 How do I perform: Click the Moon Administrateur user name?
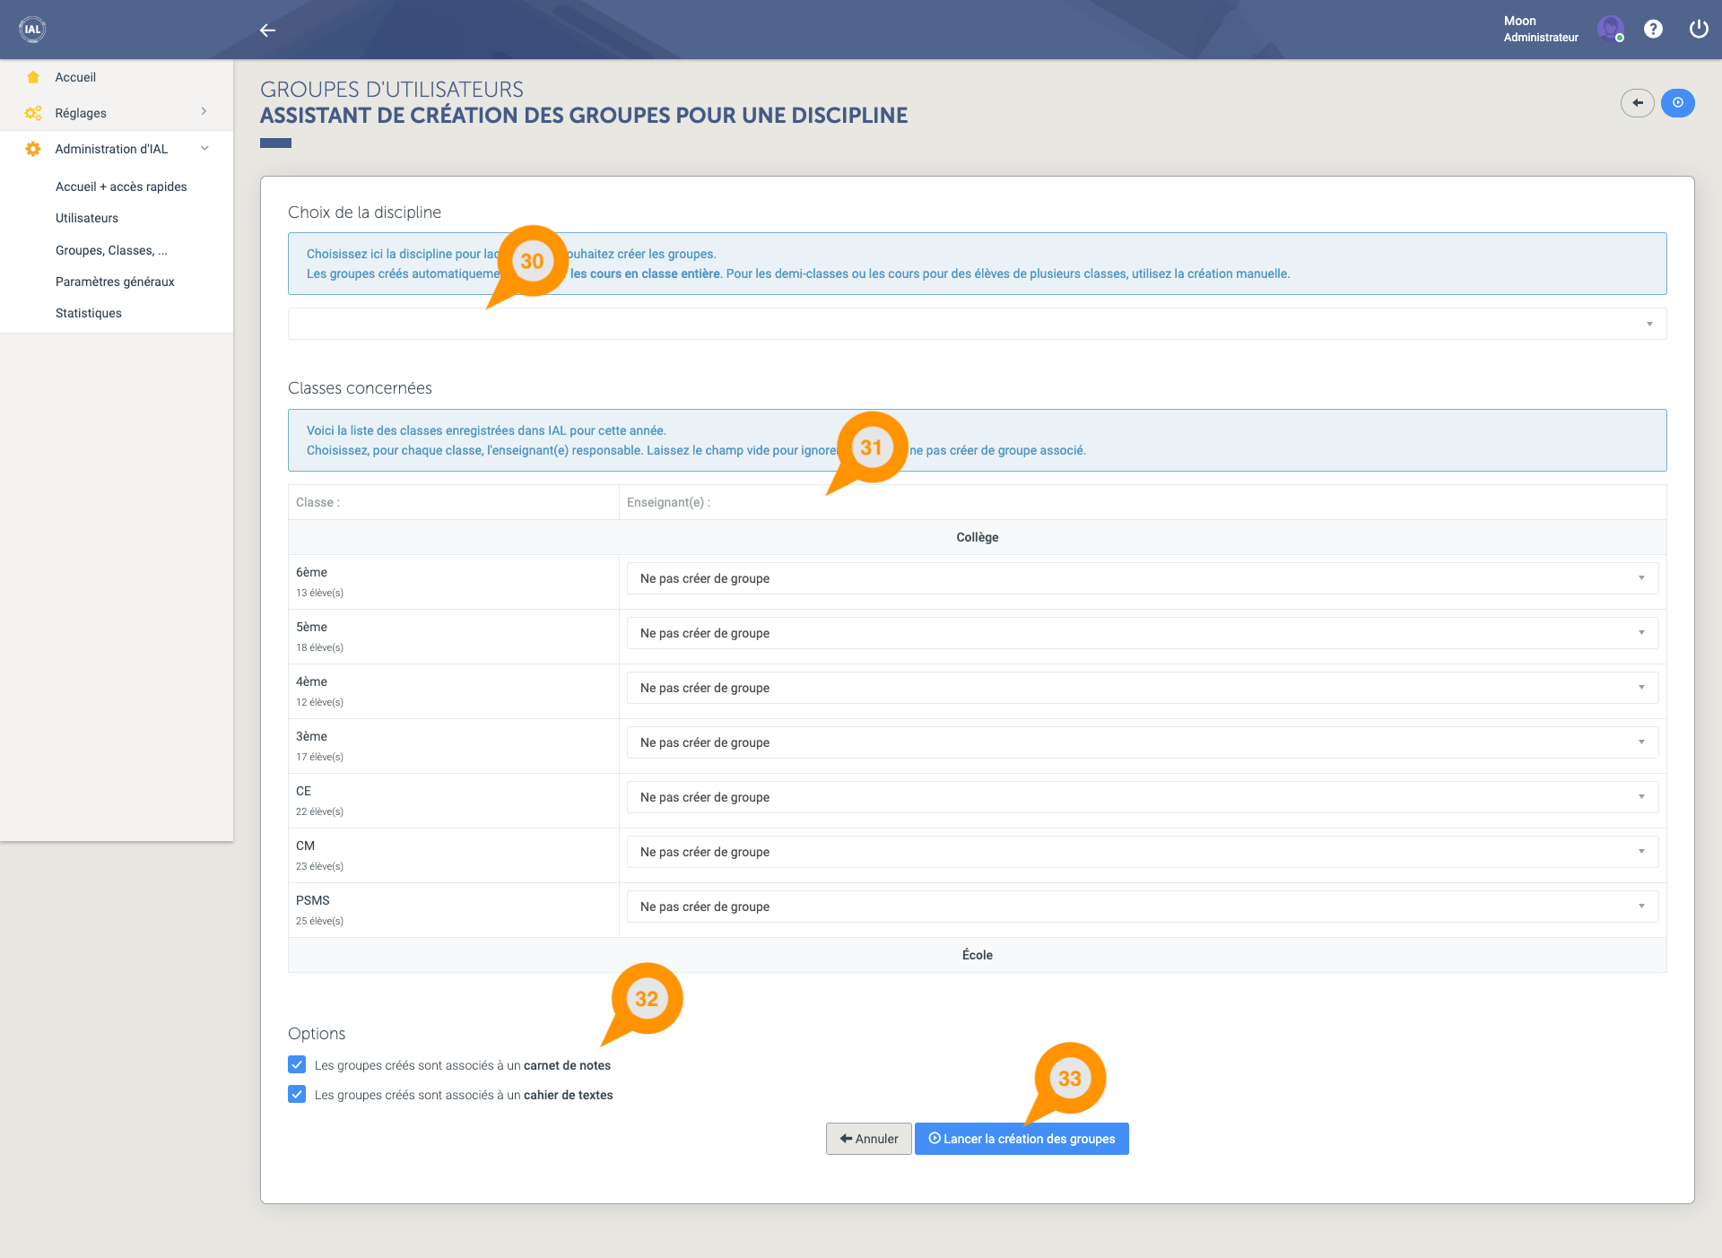[1541, 29]
